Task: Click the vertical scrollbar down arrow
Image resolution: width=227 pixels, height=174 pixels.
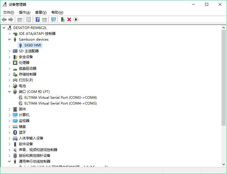Action: [224, 164]
